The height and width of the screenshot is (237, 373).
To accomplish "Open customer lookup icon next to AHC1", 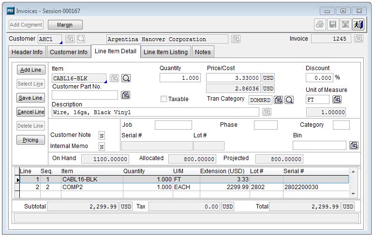I will [70, 39].
